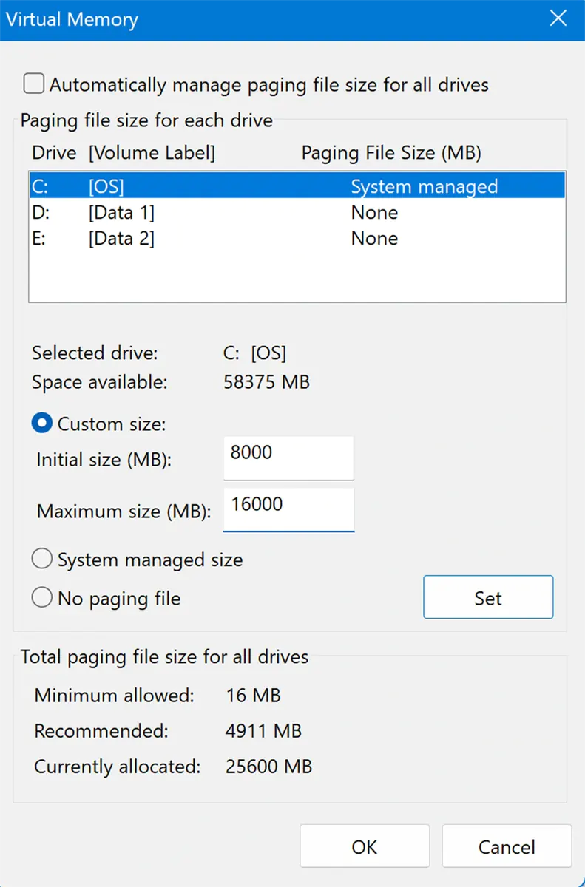
Task: Click the Paging File Size (MB) header
Action: (x=390, y=152)
